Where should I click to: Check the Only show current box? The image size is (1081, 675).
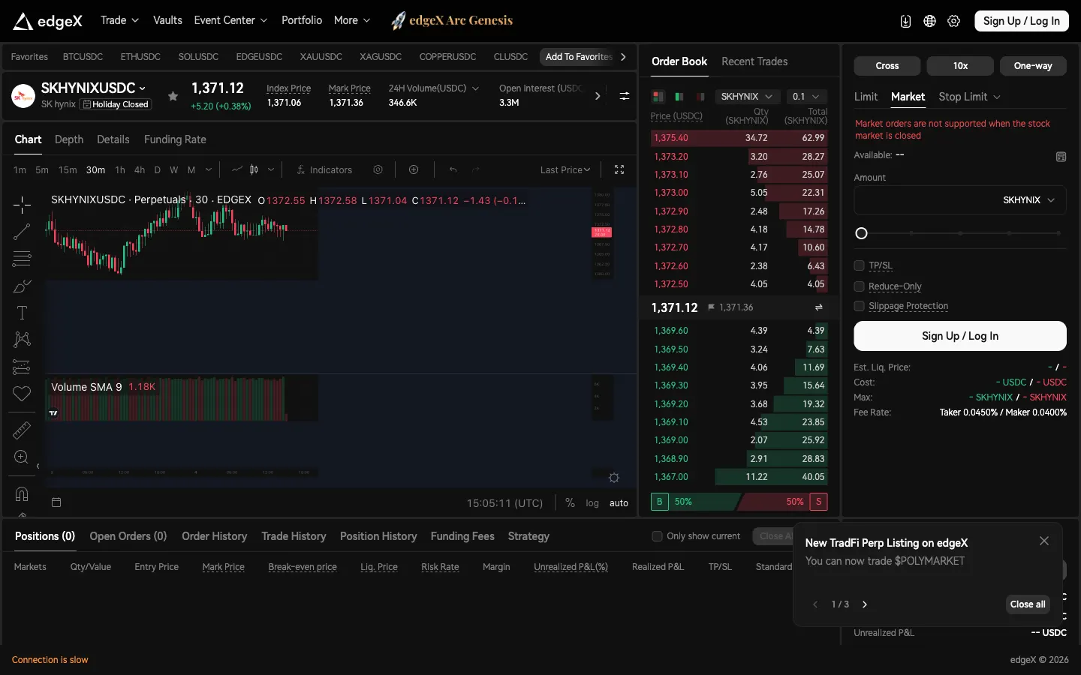pos(658,536)
